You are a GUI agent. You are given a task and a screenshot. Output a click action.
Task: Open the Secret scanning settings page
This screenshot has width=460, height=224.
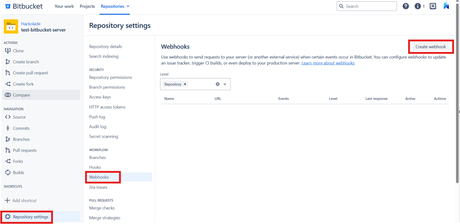(x=104, y=136)
